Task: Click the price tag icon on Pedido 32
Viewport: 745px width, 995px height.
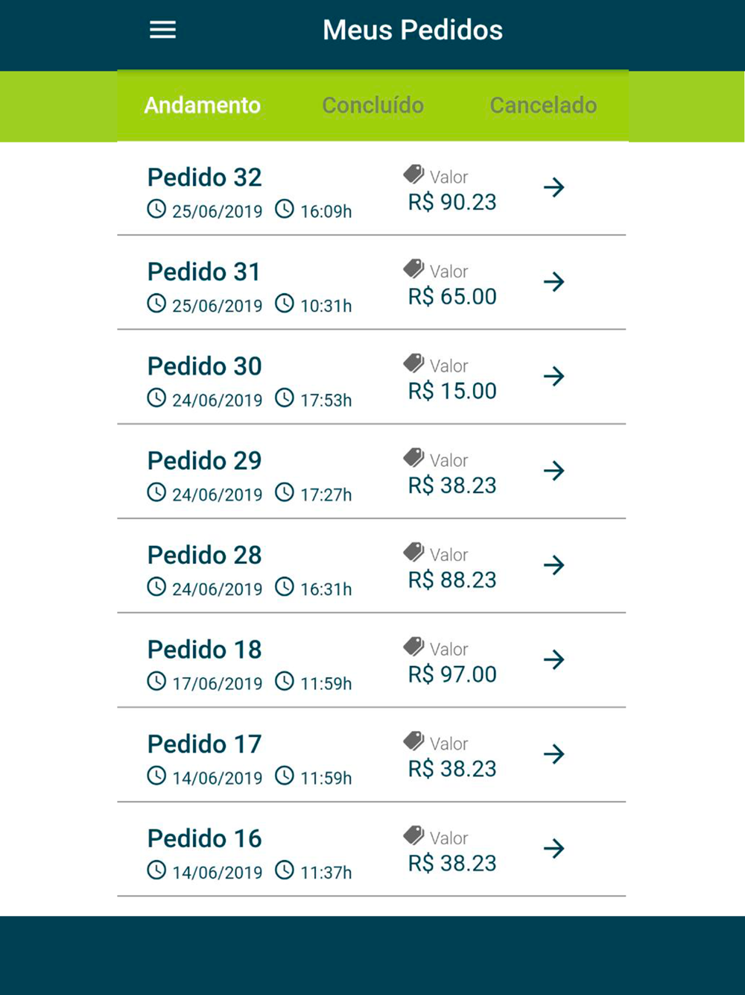Action: tap(413, 175)
